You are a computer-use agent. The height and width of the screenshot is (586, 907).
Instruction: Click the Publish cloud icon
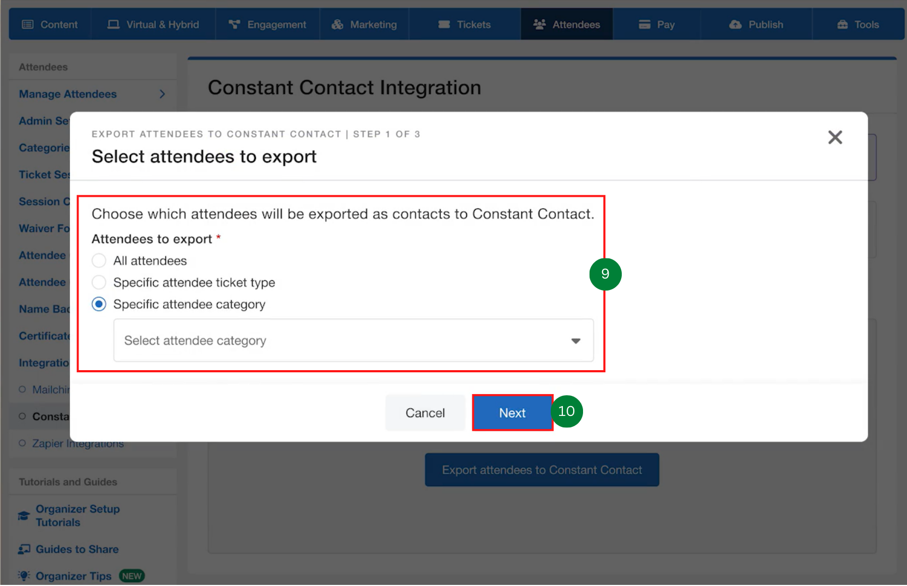tap(736, 25)
